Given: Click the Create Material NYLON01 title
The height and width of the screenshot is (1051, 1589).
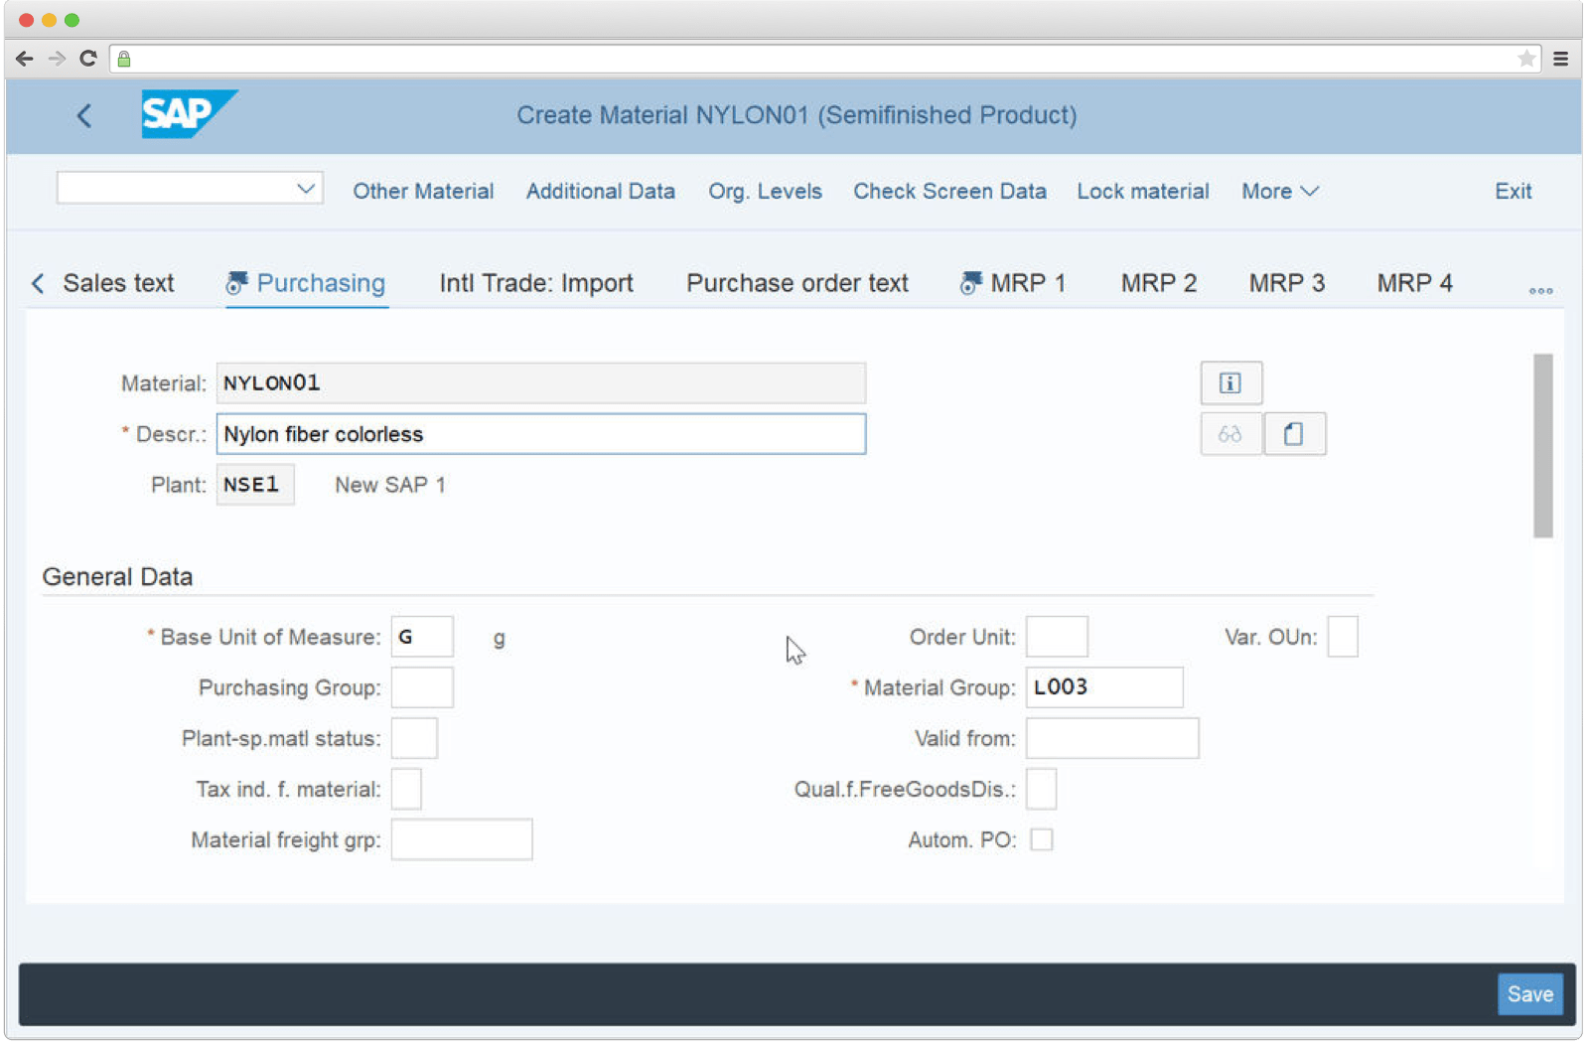Looking at the screenshot, I should (796, 115).
